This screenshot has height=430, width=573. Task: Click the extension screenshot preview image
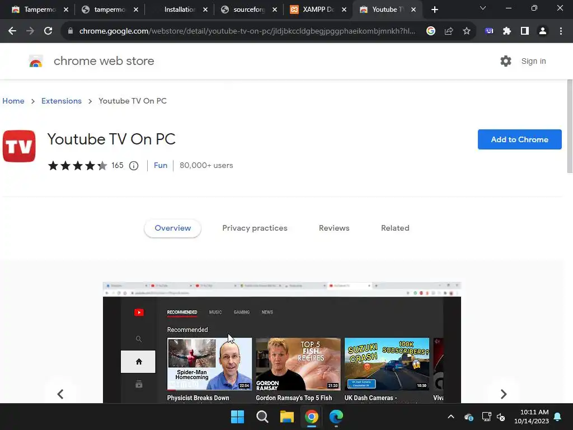(282, 343)
